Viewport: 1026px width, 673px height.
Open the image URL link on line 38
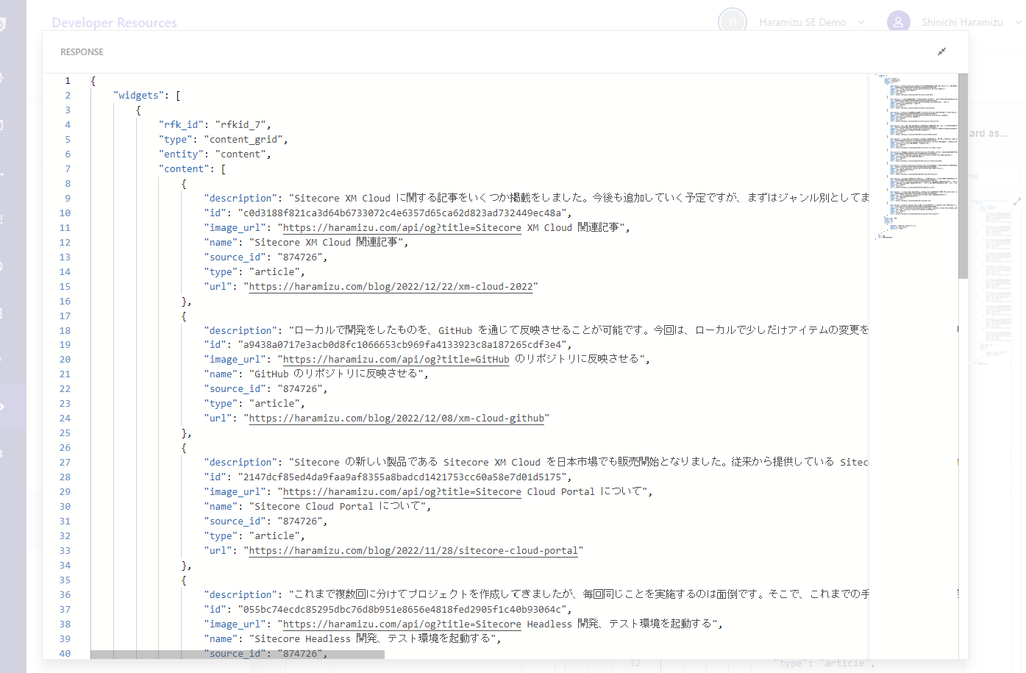tap(402, 624)
